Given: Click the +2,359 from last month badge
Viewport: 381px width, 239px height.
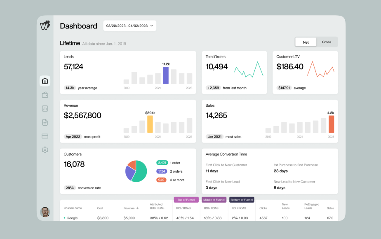Looking at the screenshot, I should [x=213, y=88].
